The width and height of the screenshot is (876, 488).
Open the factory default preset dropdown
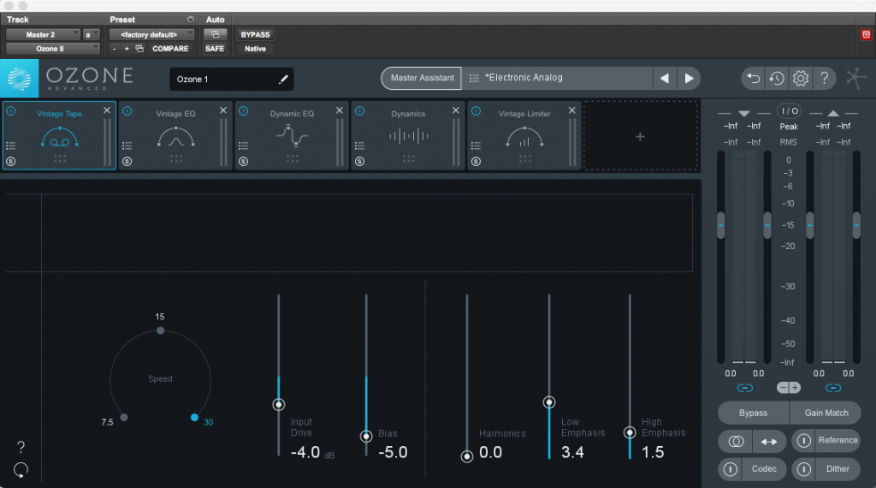151,35
